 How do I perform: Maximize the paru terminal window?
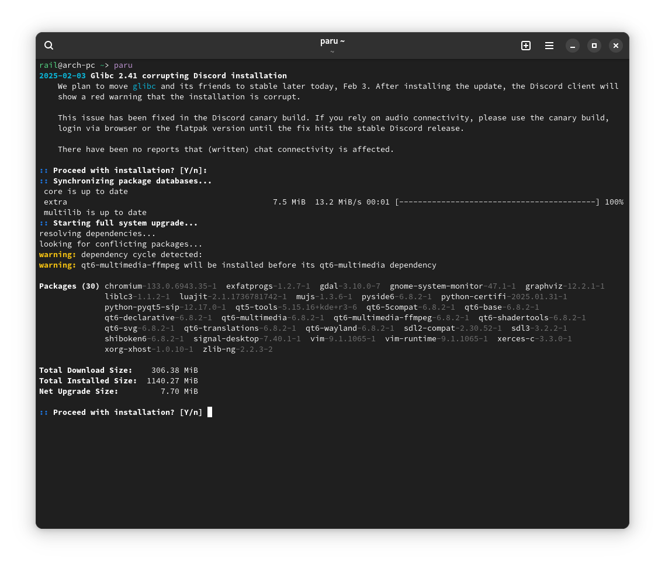[594, 46]
